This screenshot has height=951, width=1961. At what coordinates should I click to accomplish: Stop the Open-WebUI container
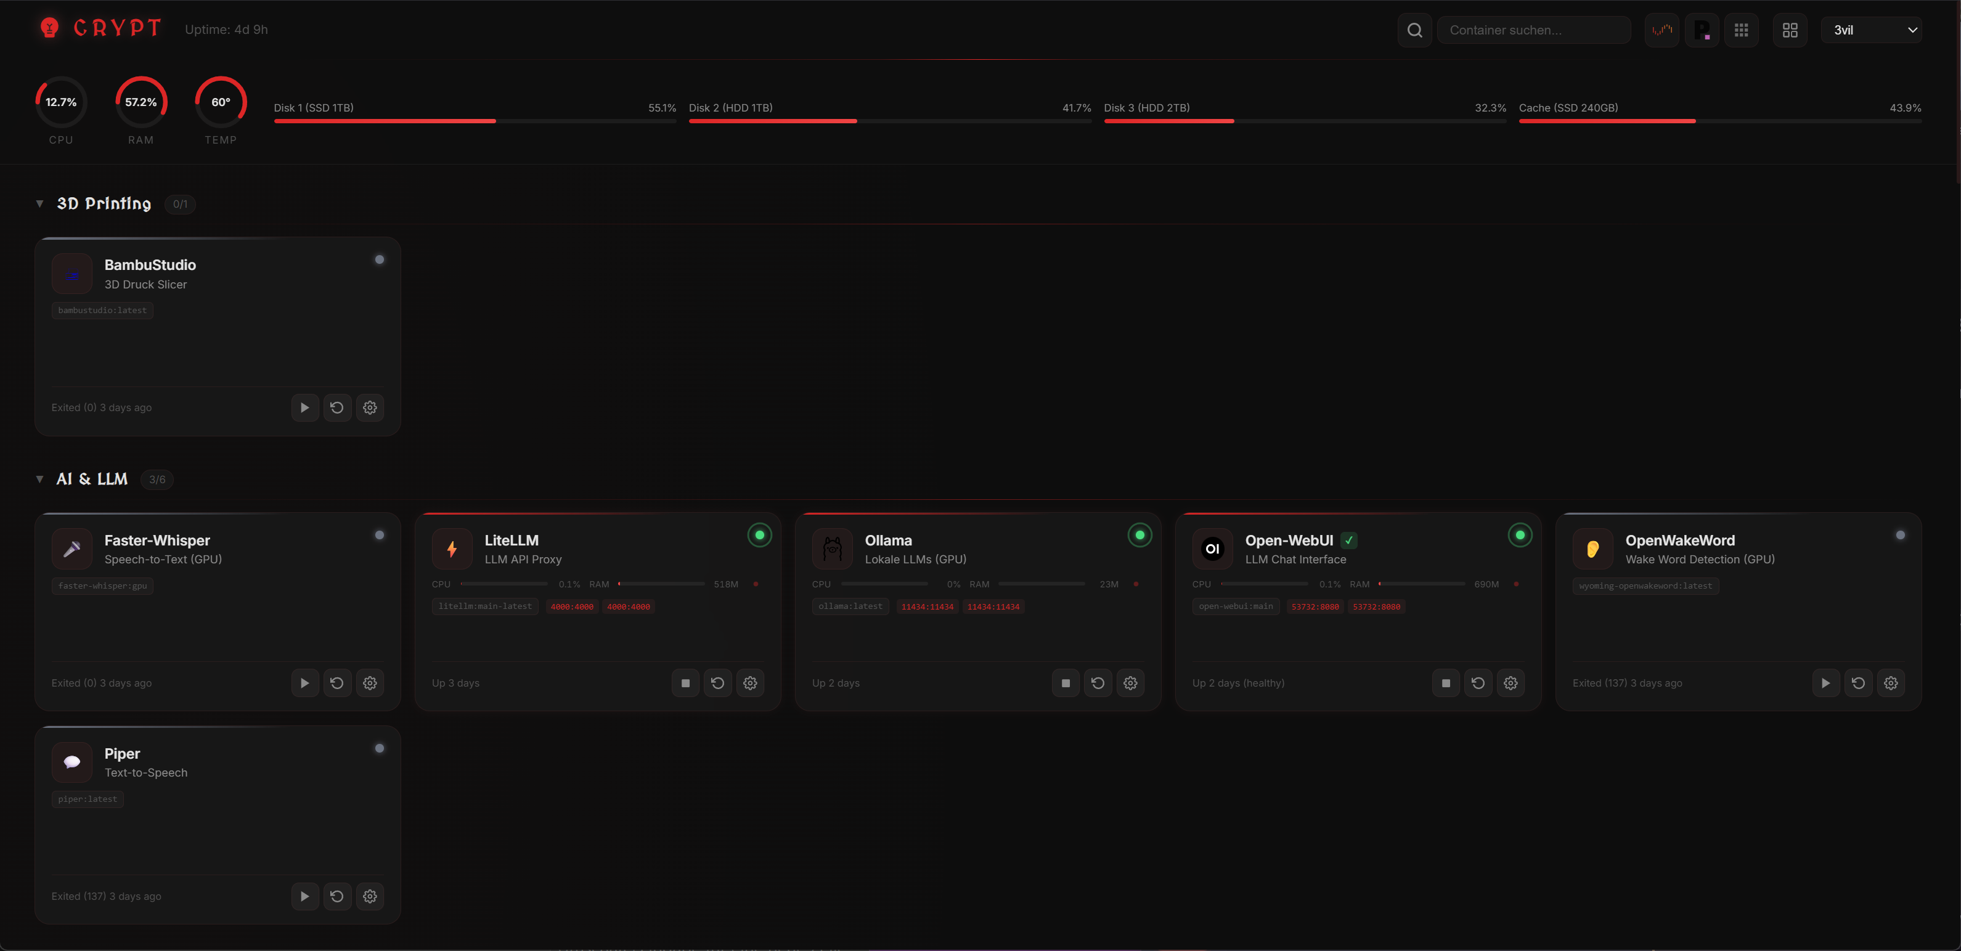click(x=1446, y=683)
